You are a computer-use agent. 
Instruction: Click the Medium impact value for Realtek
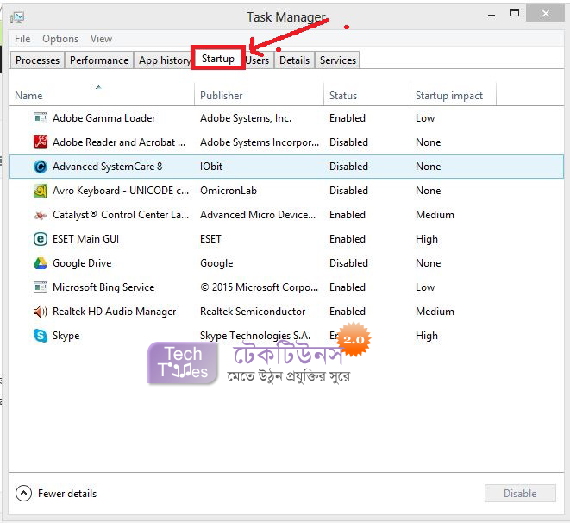tap(435, 312)
